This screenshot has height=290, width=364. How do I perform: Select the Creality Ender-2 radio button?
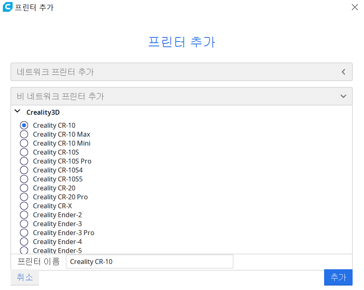pos(24,215)
